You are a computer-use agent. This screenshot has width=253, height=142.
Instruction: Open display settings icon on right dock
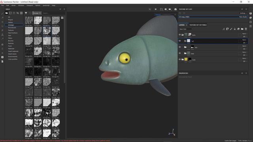pos(251,13)
